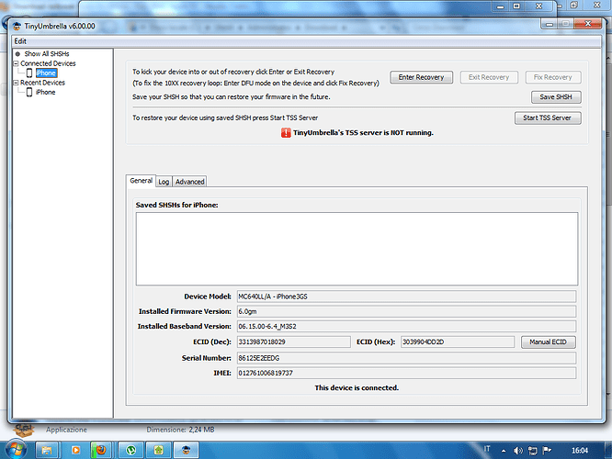Switch to the Advanced tab
The image size is (612, 459).
pyautogui.click(x=190, y=182)
